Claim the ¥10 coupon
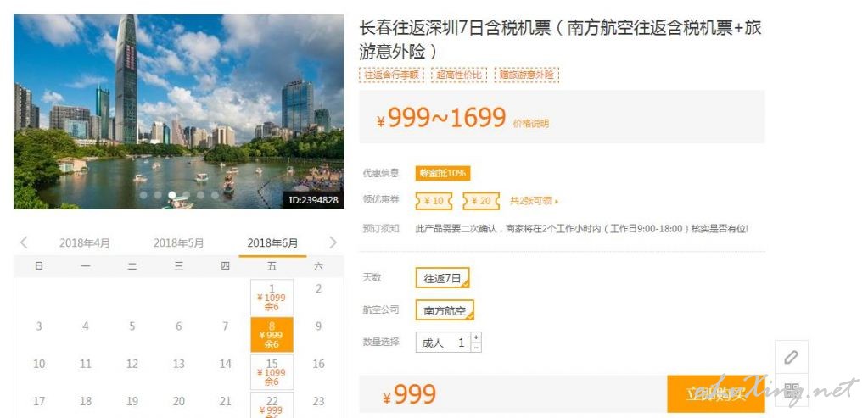 [434, 201]
